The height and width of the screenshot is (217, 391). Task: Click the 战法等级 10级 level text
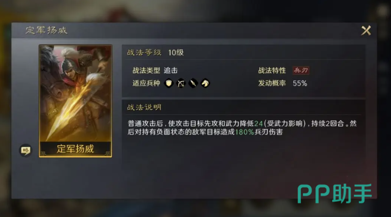(x=176, y=53)
